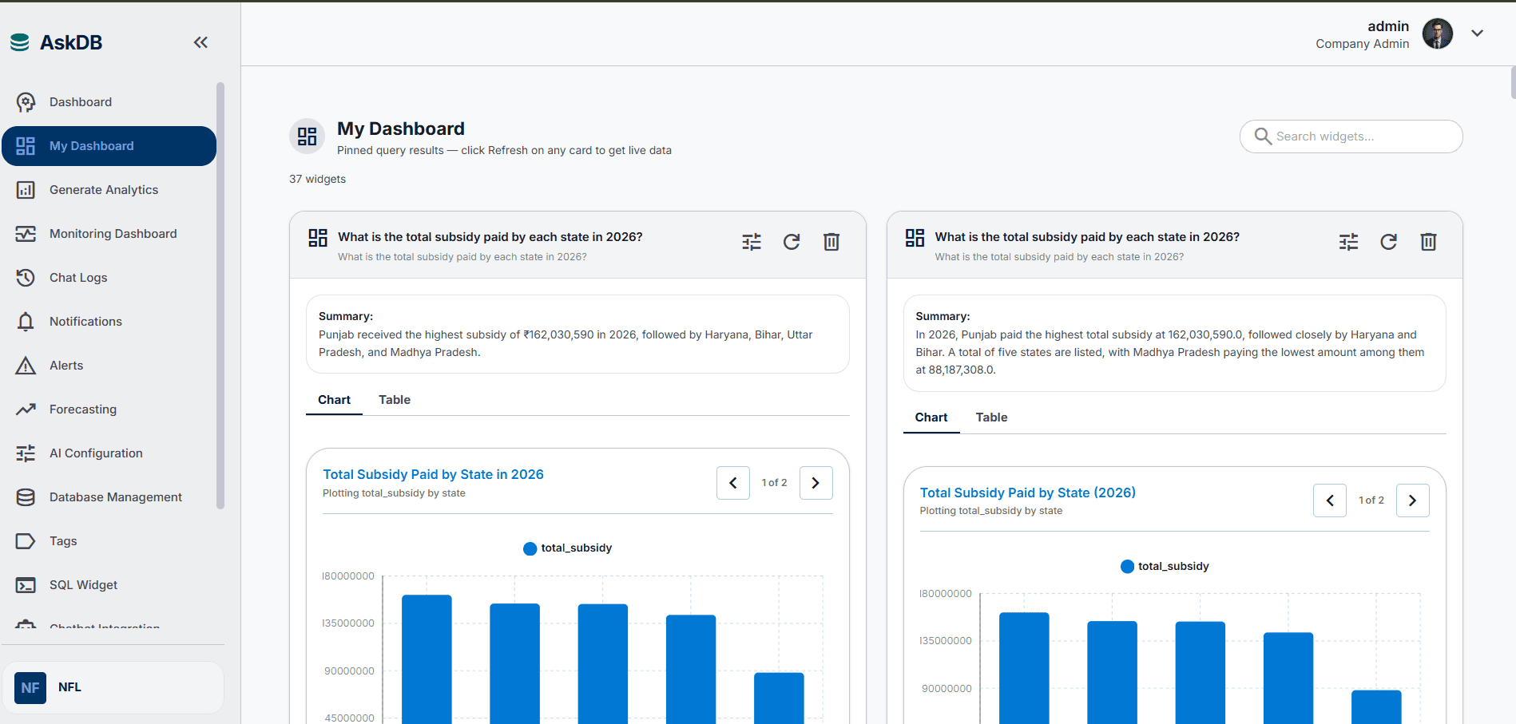
Task: Expand the admin account dropdown arrow
Action: pos(1478,34)
